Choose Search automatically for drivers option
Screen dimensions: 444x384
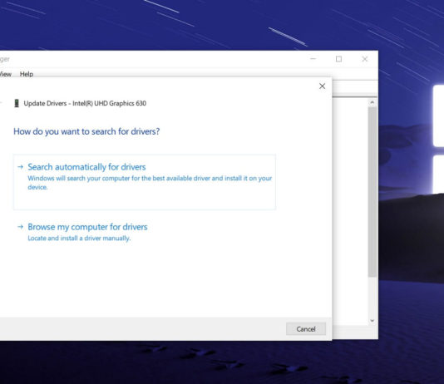point(145,182)
